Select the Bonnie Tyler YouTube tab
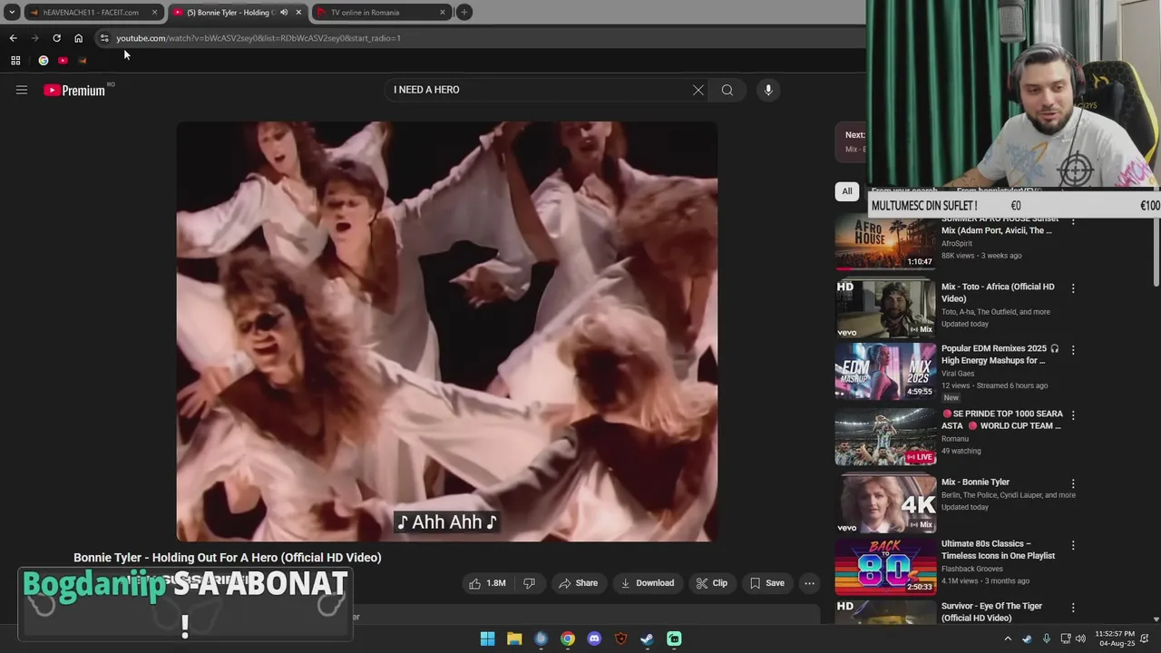Image resolution: width=1161 pixels, height=653 pixels. [x=228, y=13]
